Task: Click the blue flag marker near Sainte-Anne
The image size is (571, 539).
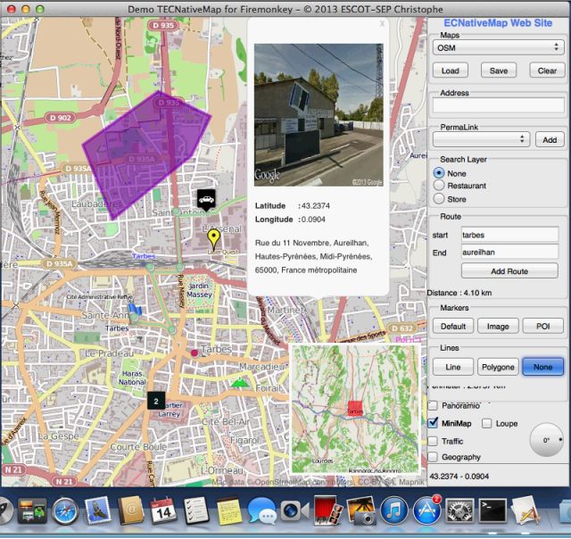Action: click(x=136, y=309)
